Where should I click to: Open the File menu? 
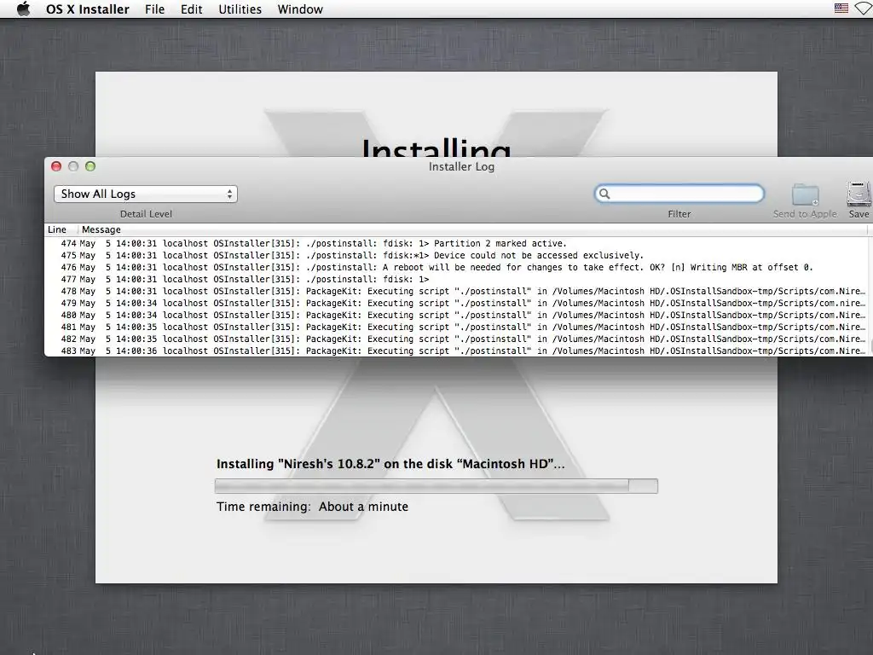click(x=155, y=9)
